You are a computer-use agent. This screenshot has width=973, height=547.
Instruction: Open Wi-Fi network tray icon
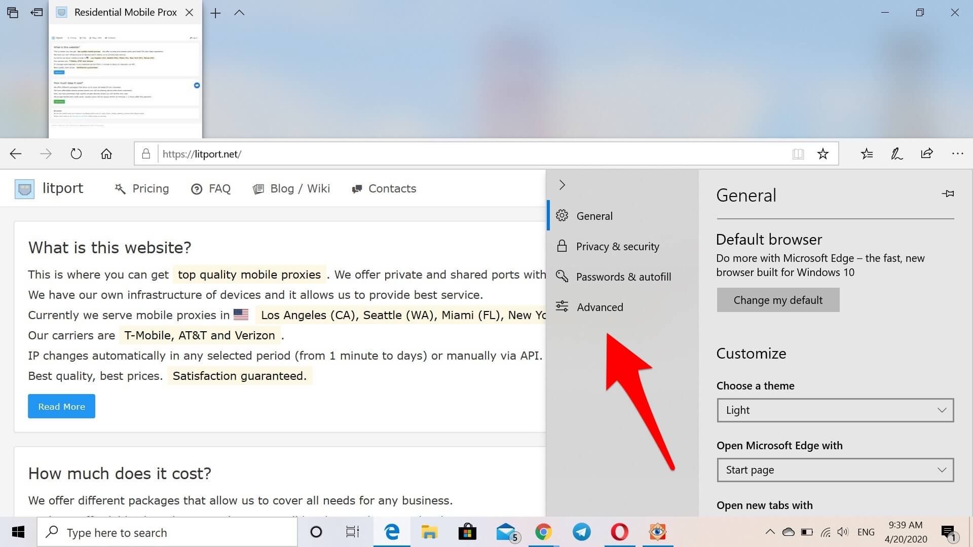(826, 532)
